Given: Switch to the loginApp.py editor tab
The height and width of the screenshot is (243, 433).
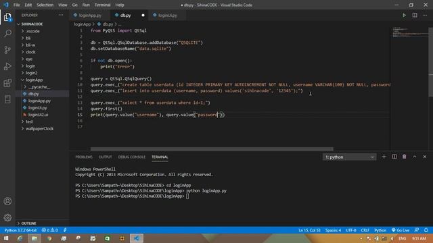Looking at the screenshot, I should (x=90, y=16).
